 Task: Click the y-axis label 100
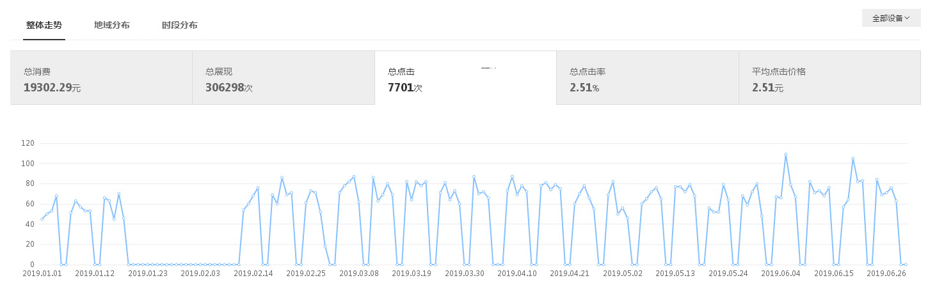27,164
